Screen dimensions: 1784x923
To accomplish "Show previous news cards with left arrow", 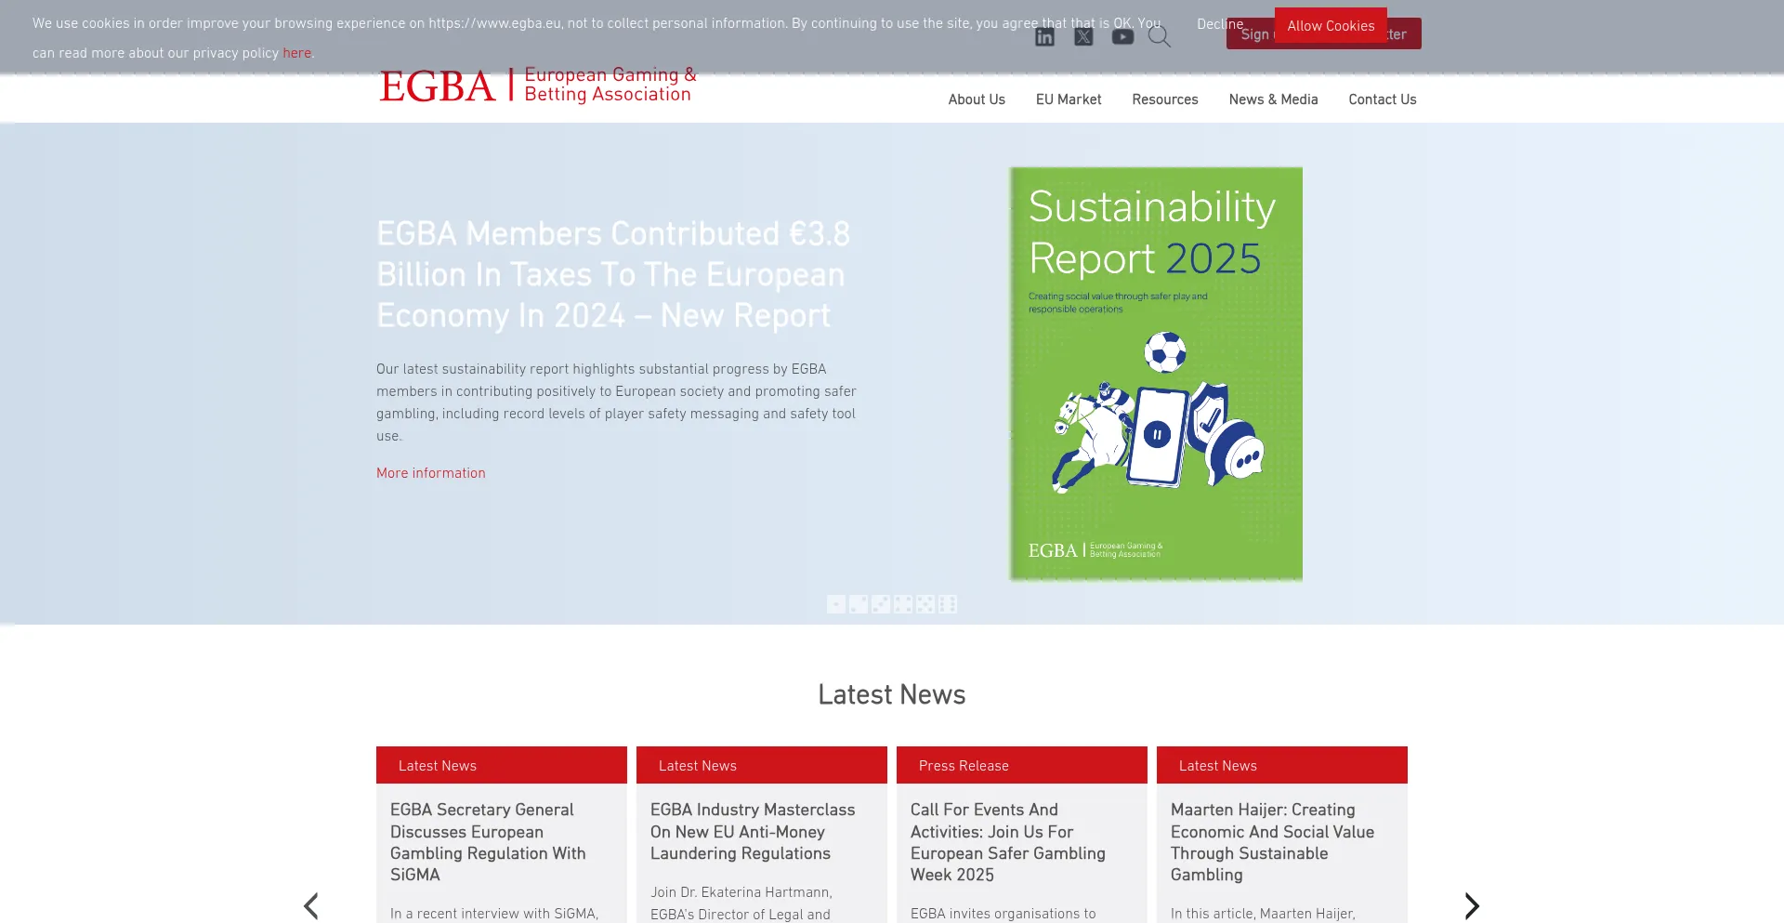I will (x=311, y=905).
